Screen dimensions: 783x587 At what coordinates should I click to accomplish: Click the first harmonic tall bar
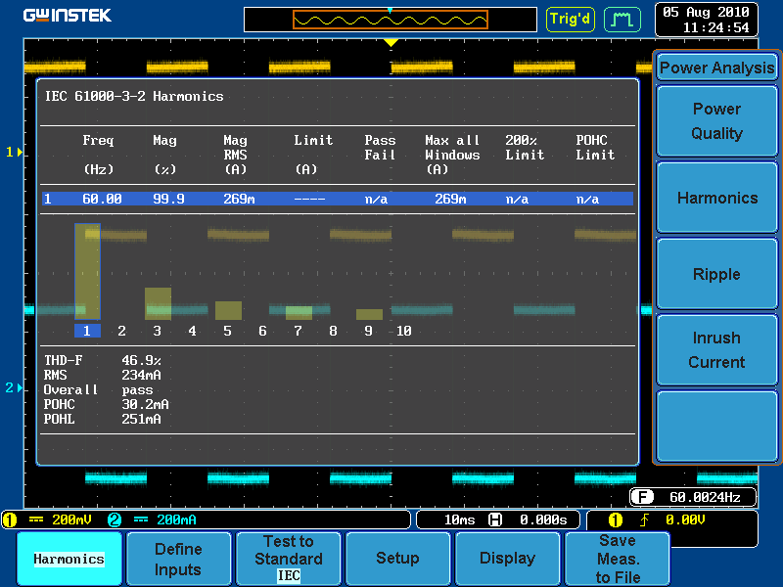click(x=87, y=272)
